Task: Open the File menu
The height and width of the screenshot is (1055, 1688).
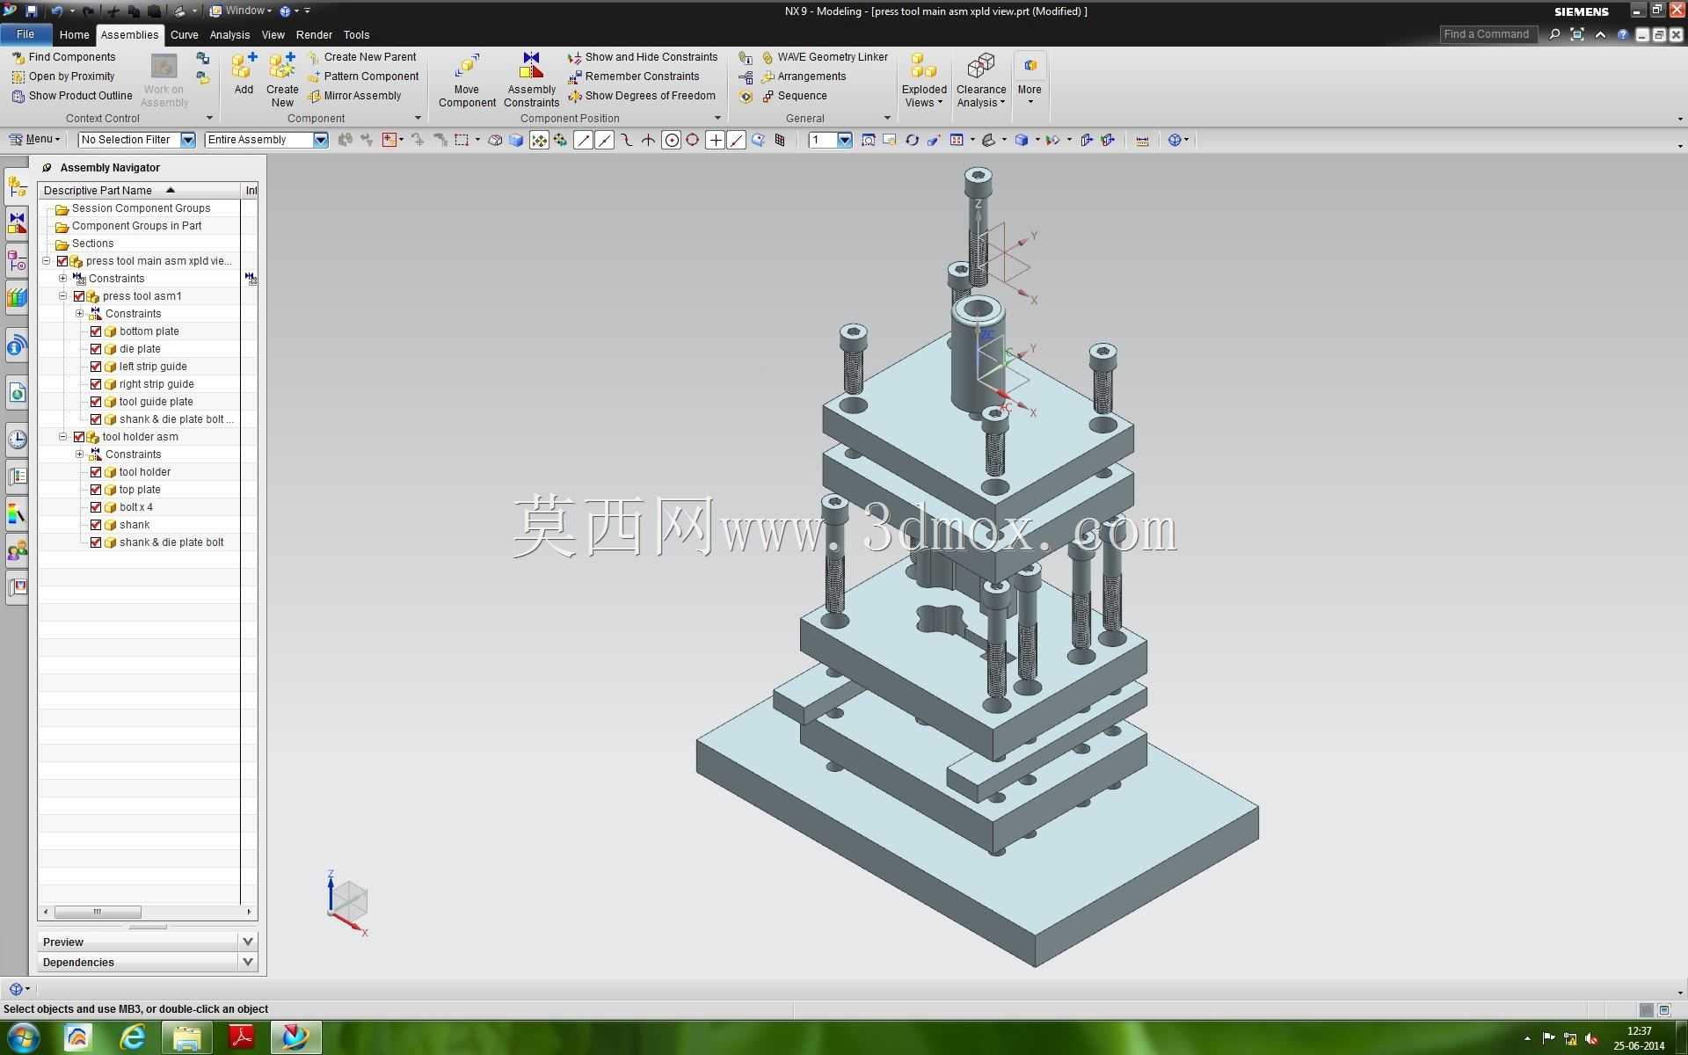Action: (x=25, y=35)
